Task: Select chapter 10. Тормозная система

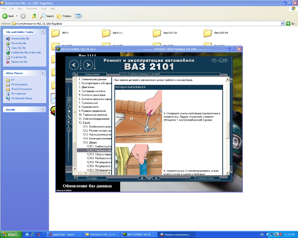Action: (x=93, y=115)
